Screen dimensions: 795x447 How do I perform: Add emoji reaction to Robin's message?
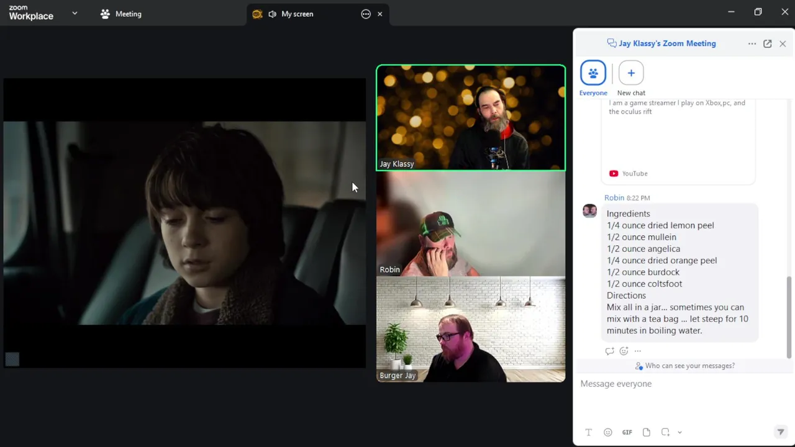click(x=624, y=351)
